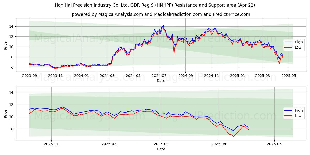Image resolution: width=310 pixels, height=155 pixels.
Task: Click the '2025-02' tick label on lower axis
Action: point(109,144)
